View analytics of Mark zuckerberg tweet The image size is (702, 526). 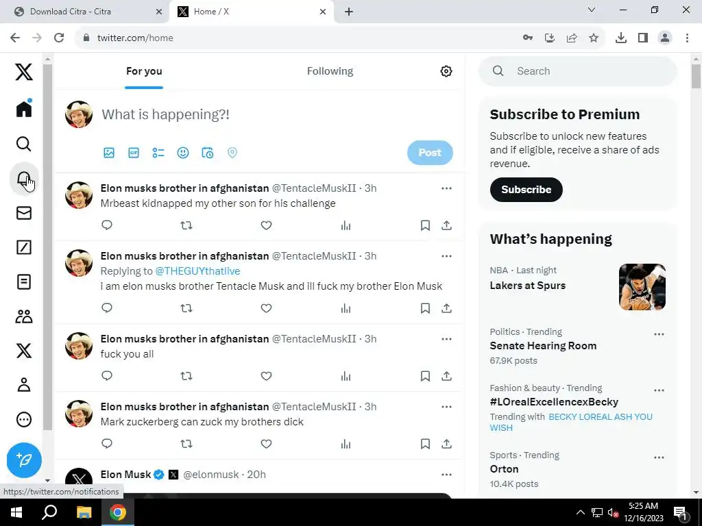click(x=346, y=444)
